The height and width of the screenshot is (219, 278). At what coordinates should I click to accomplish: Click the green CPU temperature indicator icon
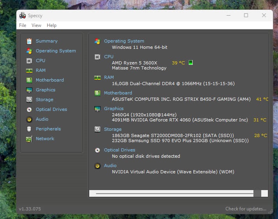pos(191,62)
